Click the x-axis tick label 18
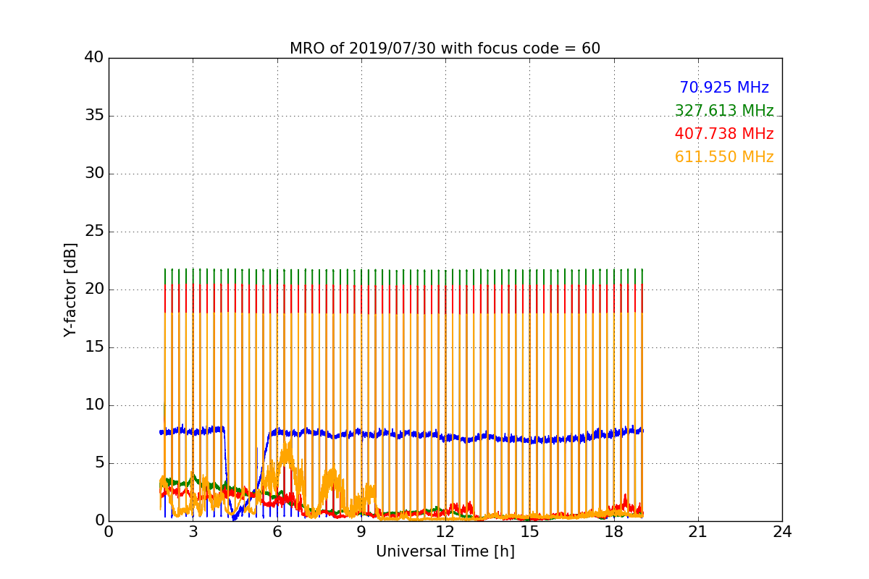Screen dimensions: 869x579 point(613,532)
